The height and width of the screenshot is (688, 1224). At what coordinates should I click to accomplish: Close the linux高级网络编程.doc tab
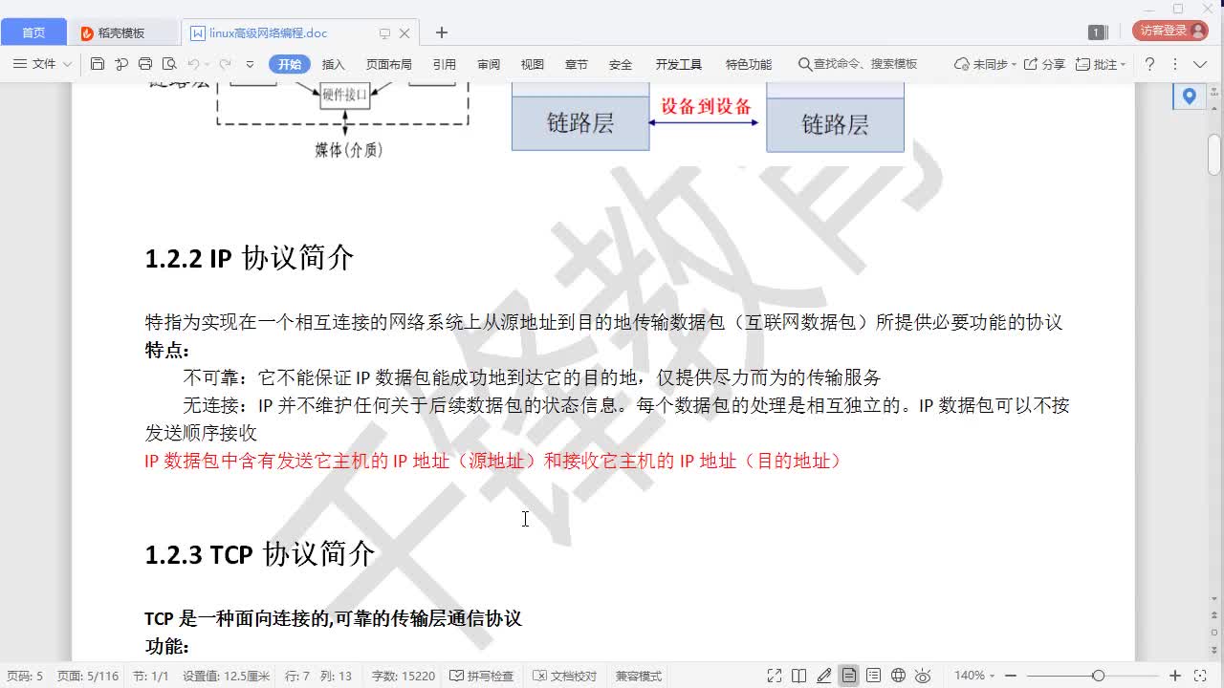pyautogui.click(x=404, y=32)
